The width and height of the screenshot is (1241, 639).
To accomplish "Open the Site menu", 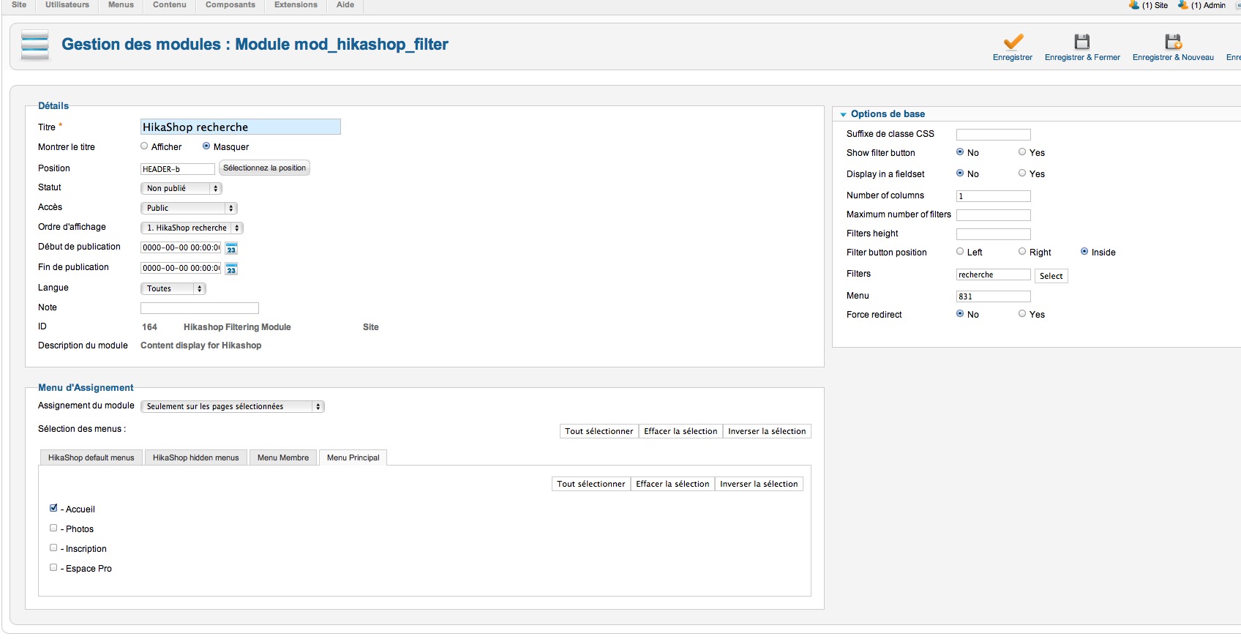I will pyautogui.click(x=19, y=5).
